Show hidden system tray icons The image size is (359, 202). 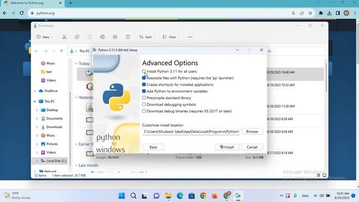tap(281, 196)
